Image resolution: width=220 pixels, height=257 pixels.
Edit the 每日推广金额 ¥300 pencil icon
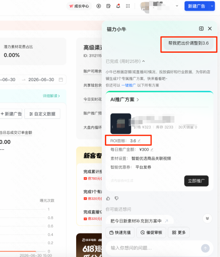click(x=152, y=150)
